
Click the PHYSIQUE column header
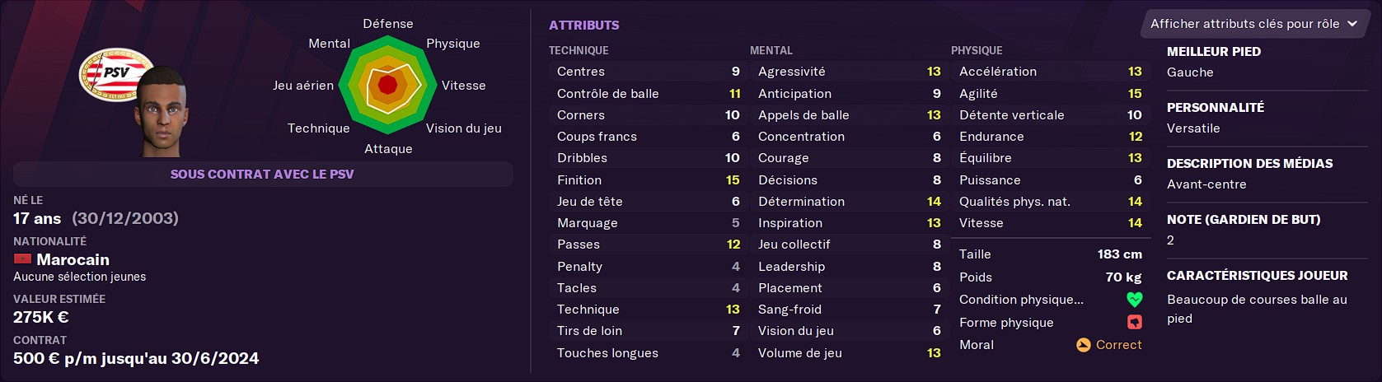[x=977, y=50]
